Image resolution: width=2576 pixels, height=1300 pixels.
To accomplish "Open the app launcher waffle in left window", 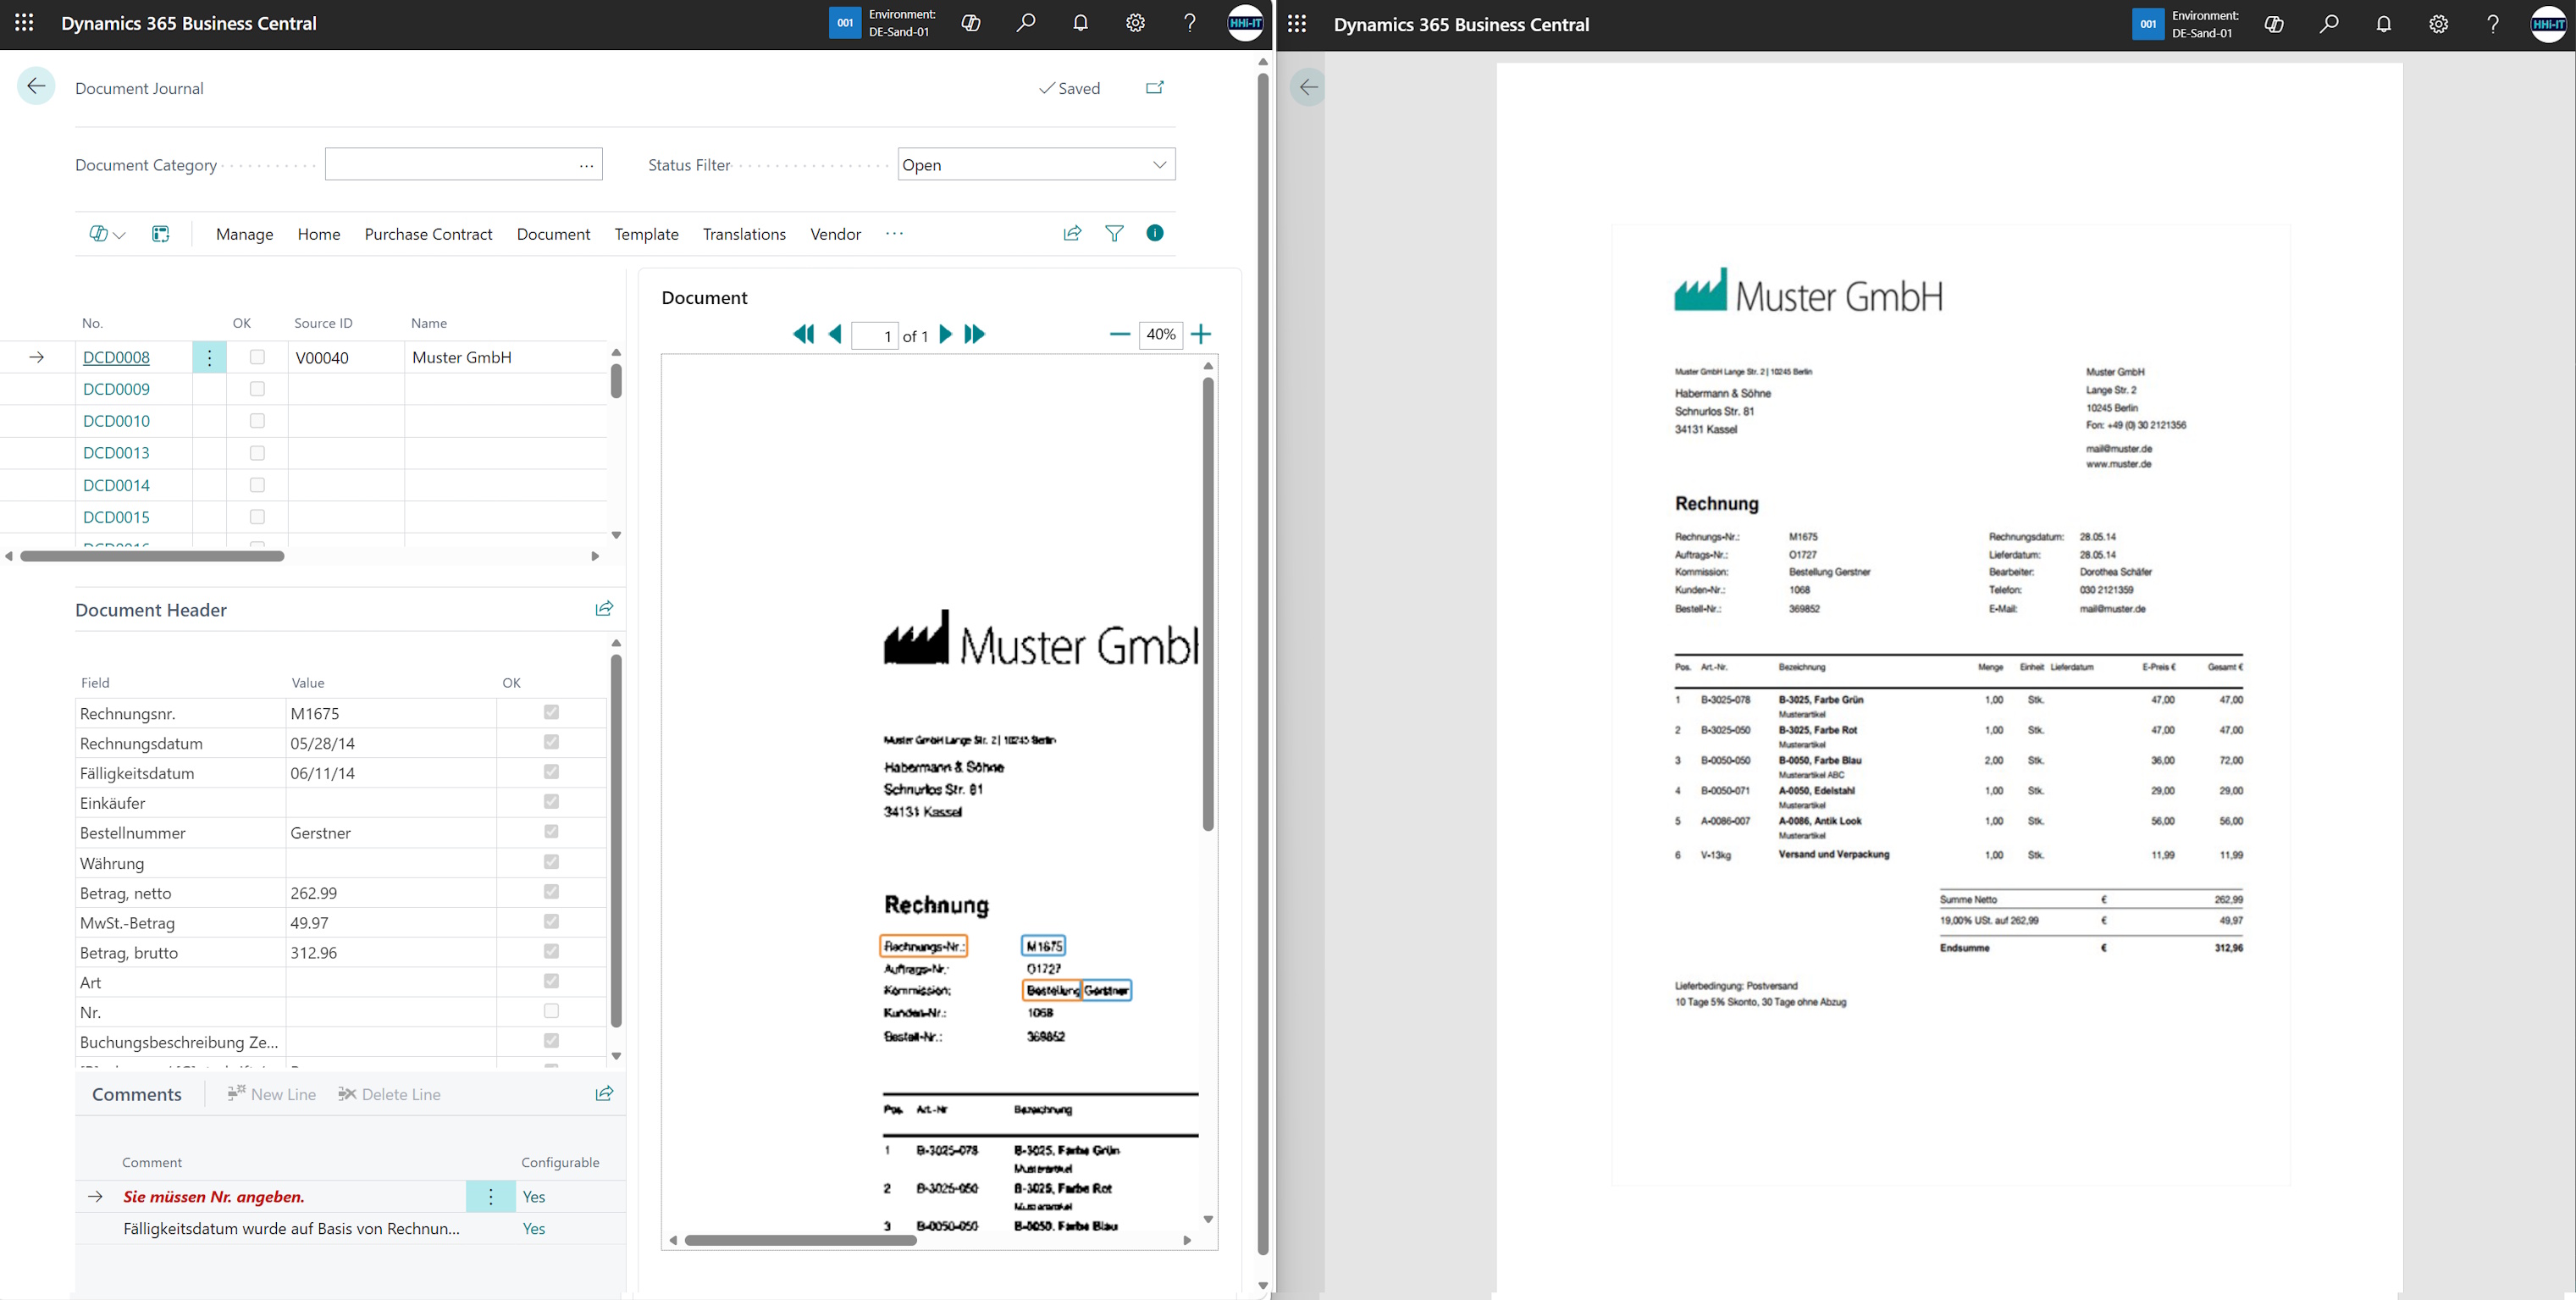I will pyautogui.click(x=24, y=23).
